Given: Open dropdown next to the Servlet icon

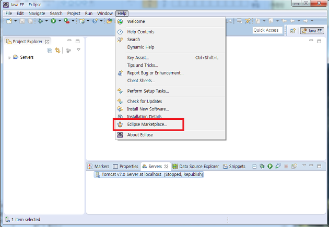Looking at the screenshot, I should click(x=101, y=21).
